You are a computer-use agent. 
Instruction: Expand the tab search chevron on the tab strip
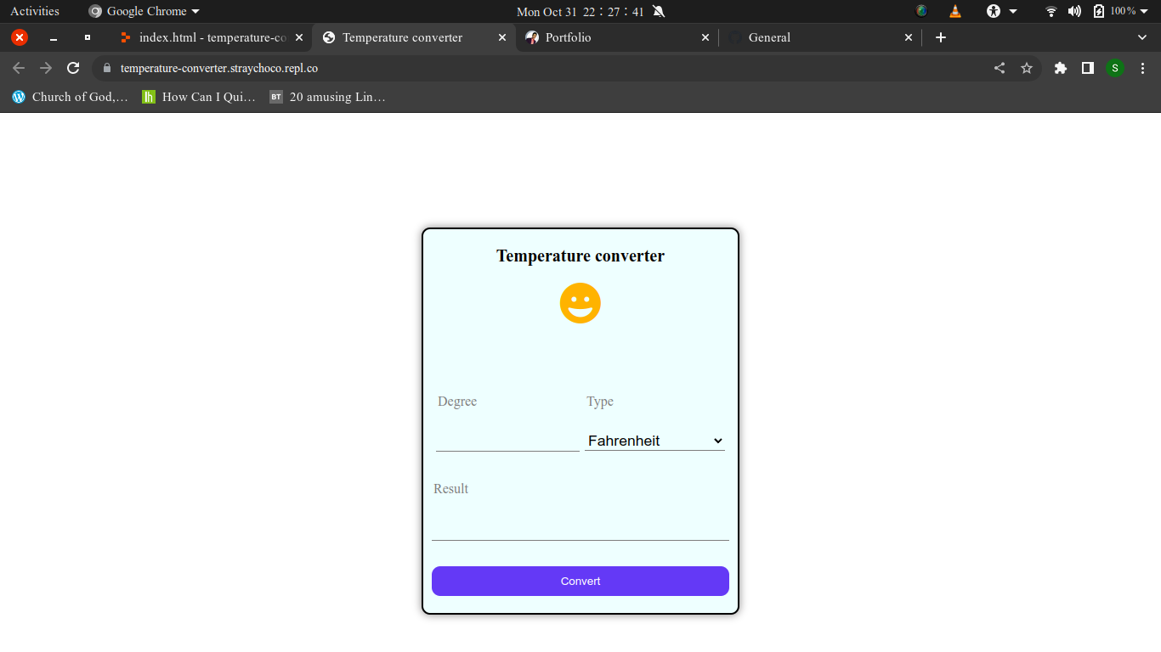point(1141,37)
